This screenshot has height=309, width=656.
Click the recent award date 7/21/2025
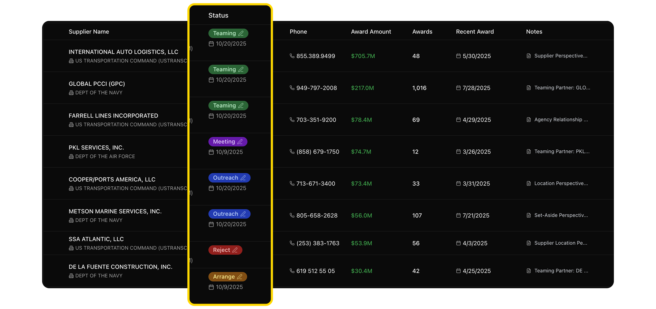[476, 215]
